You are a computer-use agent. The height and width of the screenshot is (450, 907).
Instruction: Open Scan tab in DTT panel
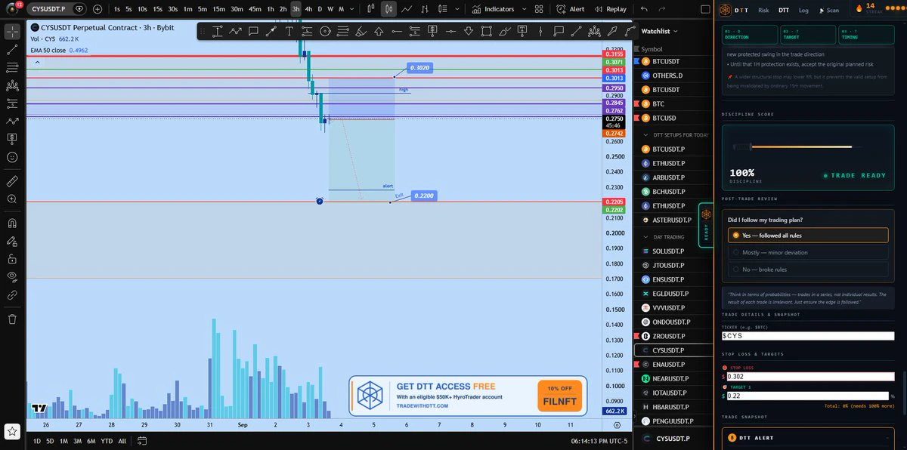pos(830,11)
